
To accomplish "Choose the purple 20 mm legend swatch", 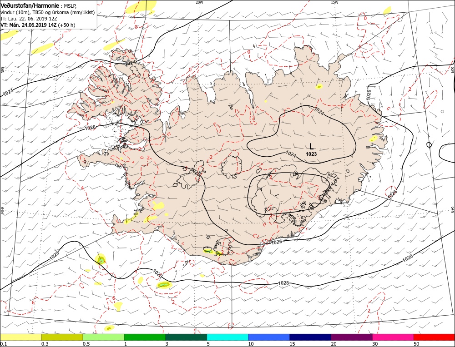I will pyautogui.click(x=351, y=337).
